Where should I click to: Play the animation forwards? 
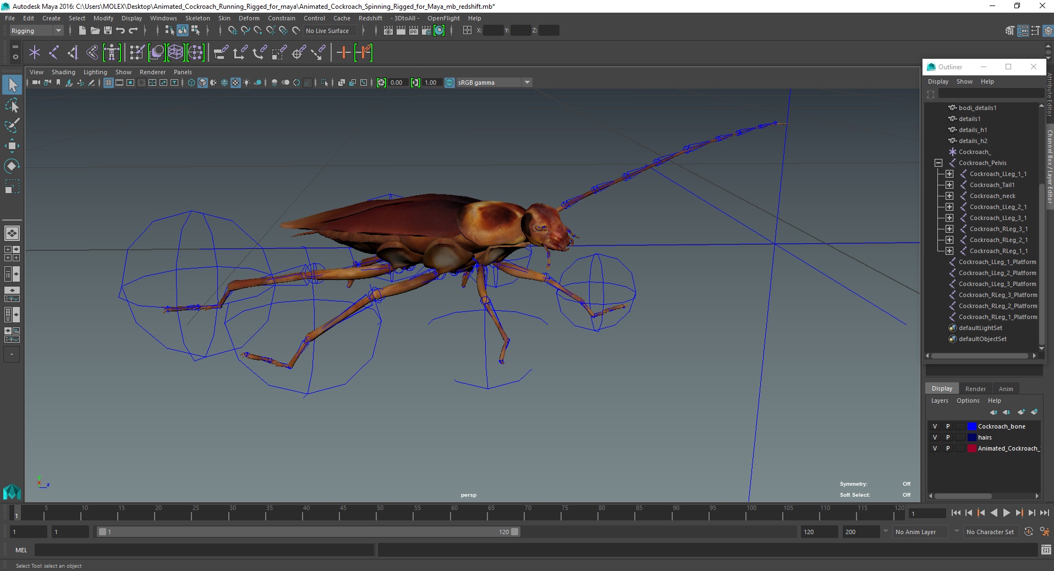pyautogui.click(x=1006, y=513)
